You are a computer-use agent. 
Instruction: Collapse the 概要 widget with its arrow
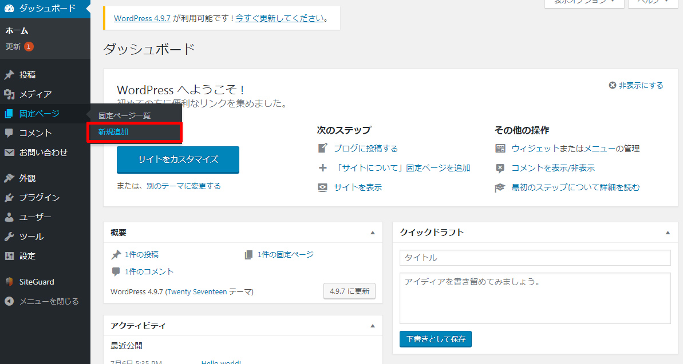point(373,233)
